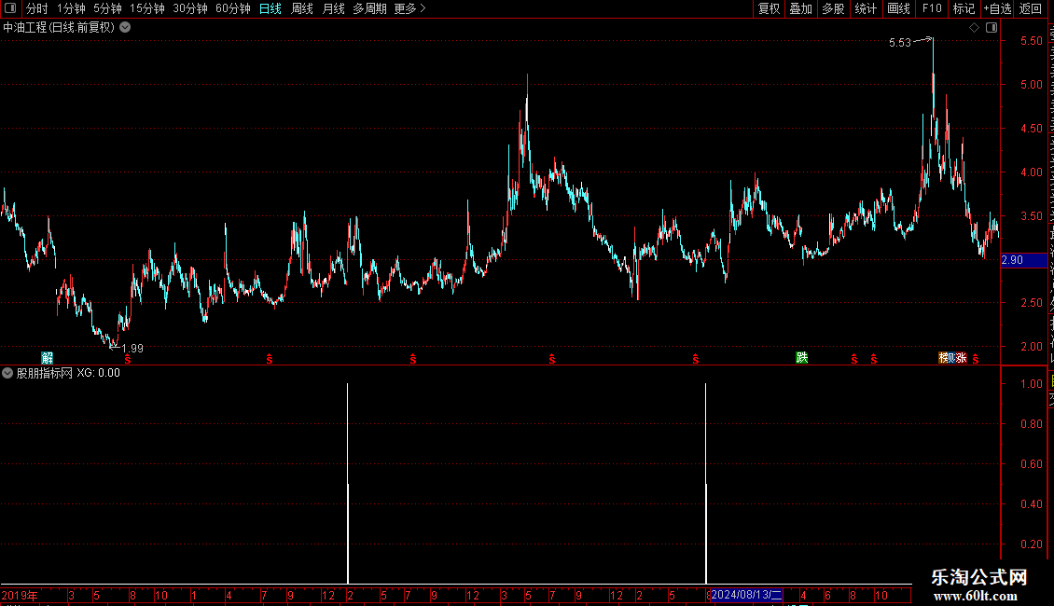1054x606 pixels.
Task: Click the red 涨 event marker
Action: 961,357
